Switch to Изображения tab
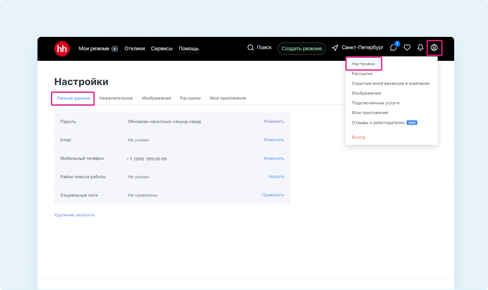This screenshot has width=488, height=290. click(156, 98)
